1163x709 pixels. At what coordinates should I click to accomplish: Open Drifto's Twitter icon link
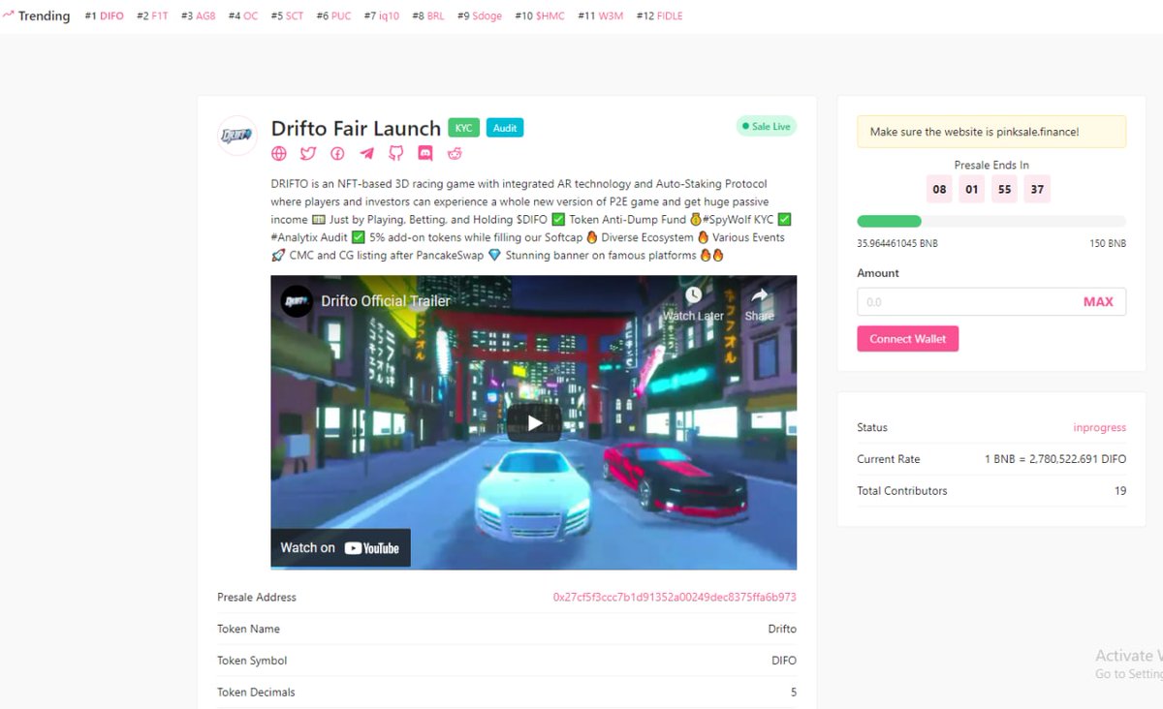point(308,153)
